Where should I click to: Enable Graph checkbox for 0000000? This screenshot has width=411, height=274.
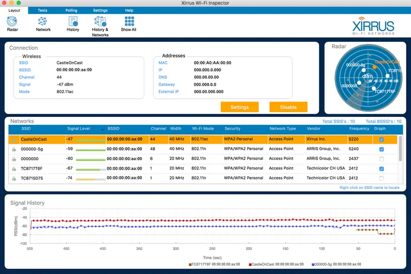(381, 159)
